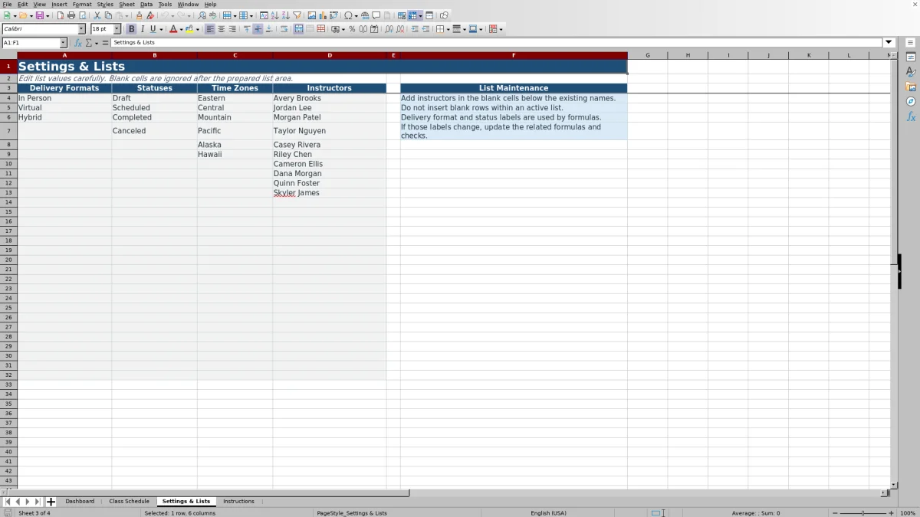This screenshot has width=920, height=517.
Task: Open the Format menu
Action: point(82,4)
